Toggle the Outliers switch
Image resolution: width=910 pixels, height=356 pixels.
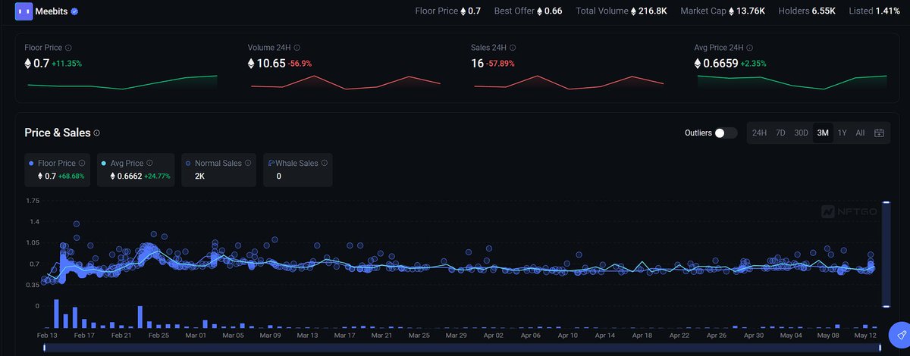pyautogui.click(x=726, y=133)
